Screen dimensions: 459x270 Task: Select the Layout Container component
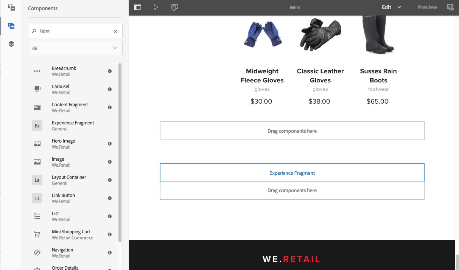(x=69, y=180)
